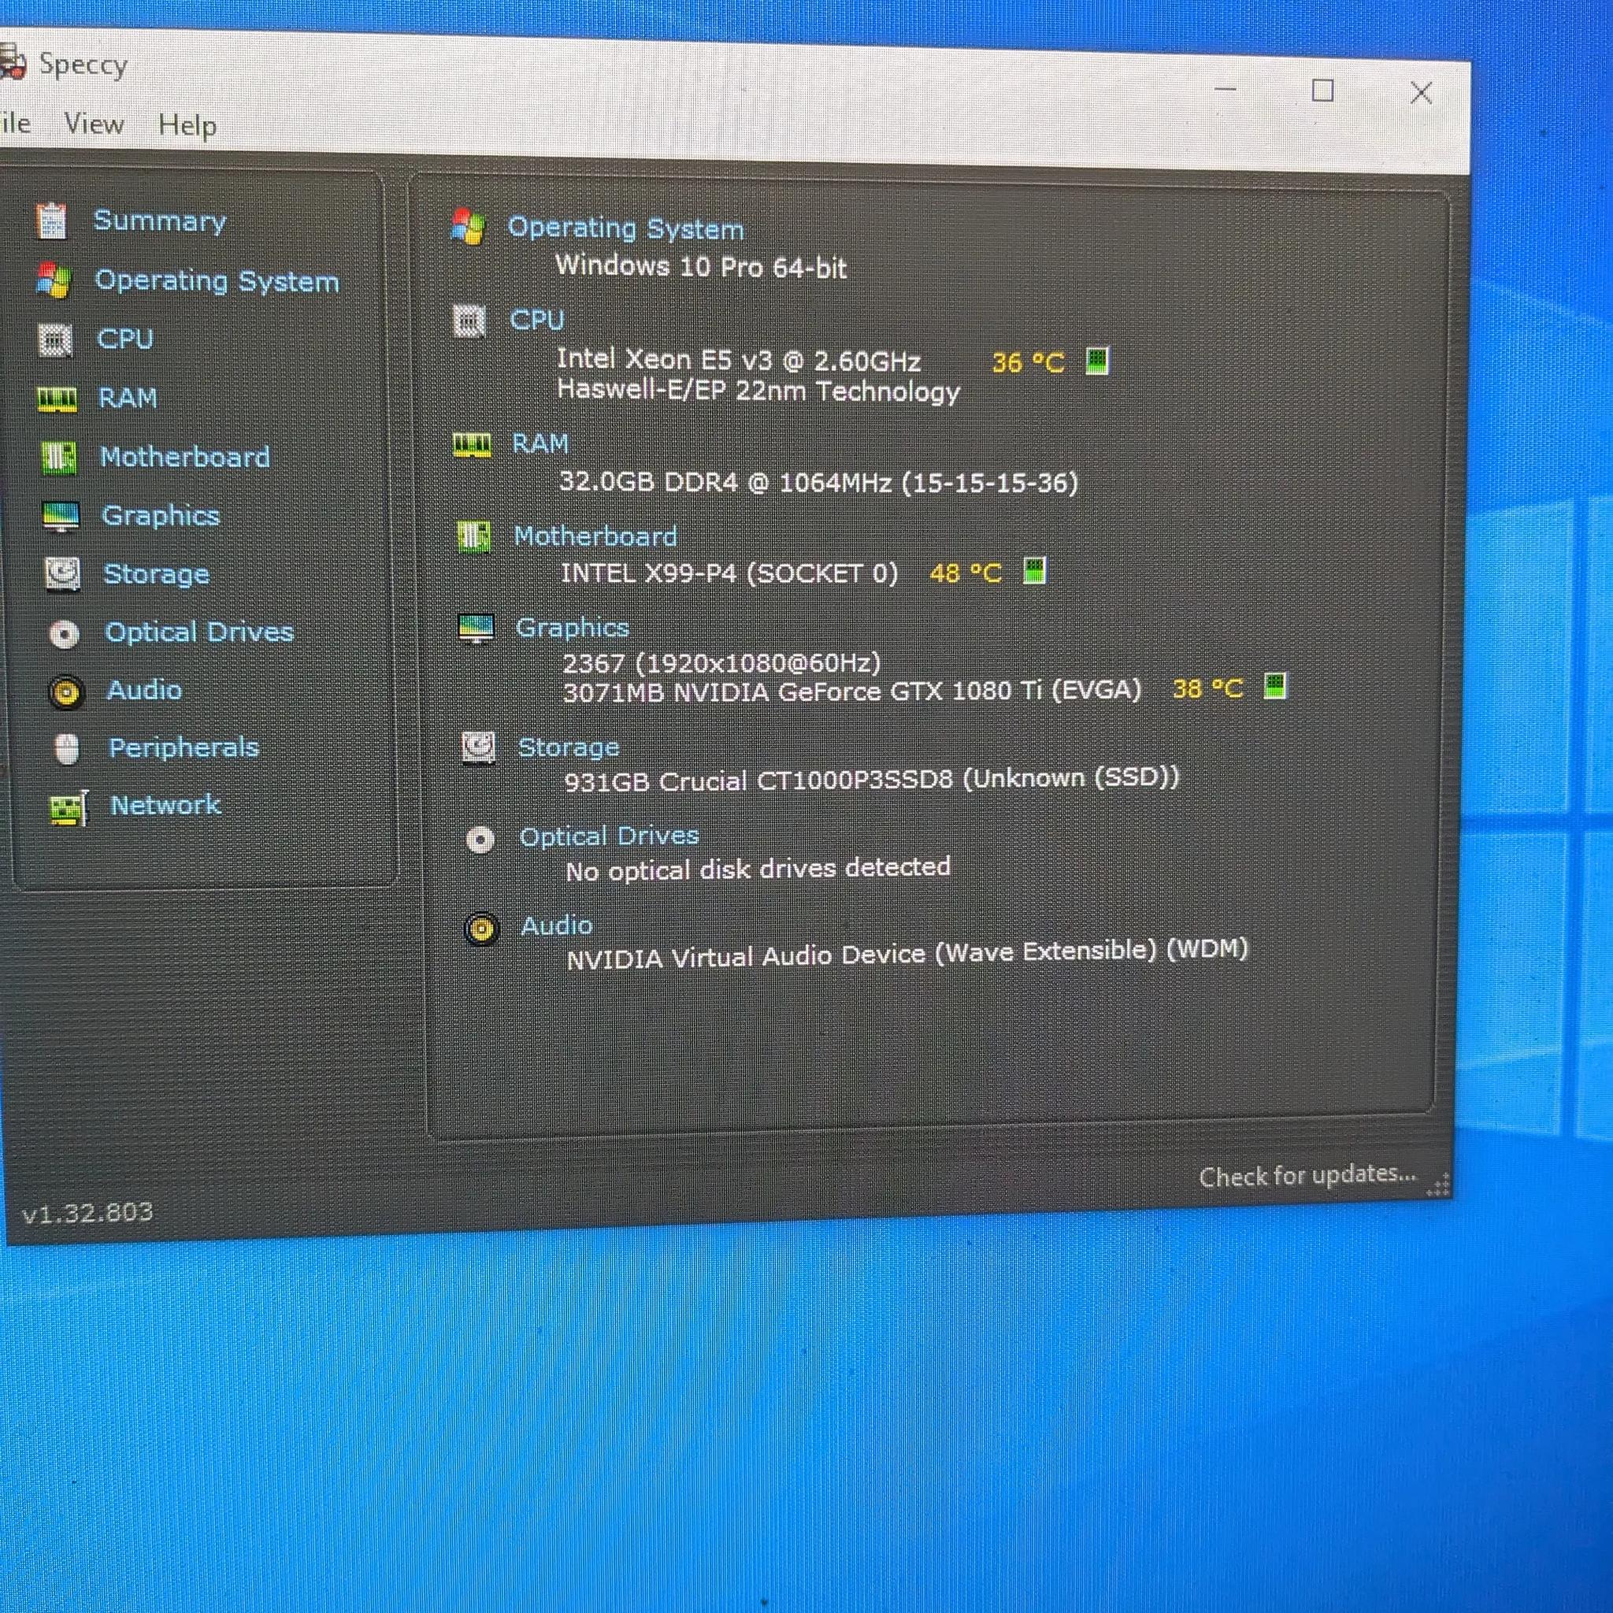This screenshot has height=1613, width=1613.
Task: Click the Graphics monitor icon in summary panel
Action: click(x=476, y=629)
